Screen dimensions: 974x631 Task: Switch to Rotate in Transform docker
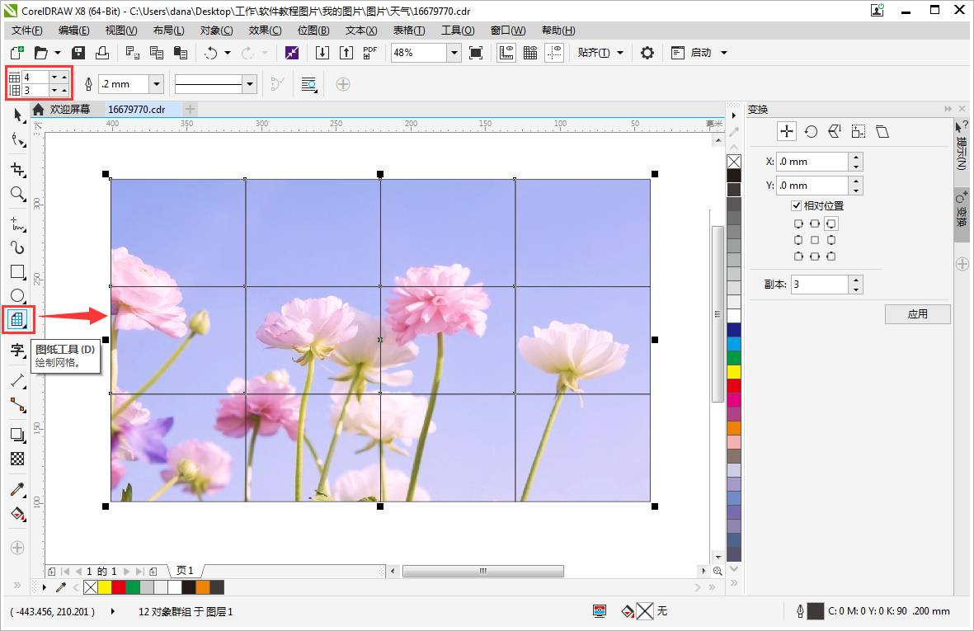click(811, 132)
